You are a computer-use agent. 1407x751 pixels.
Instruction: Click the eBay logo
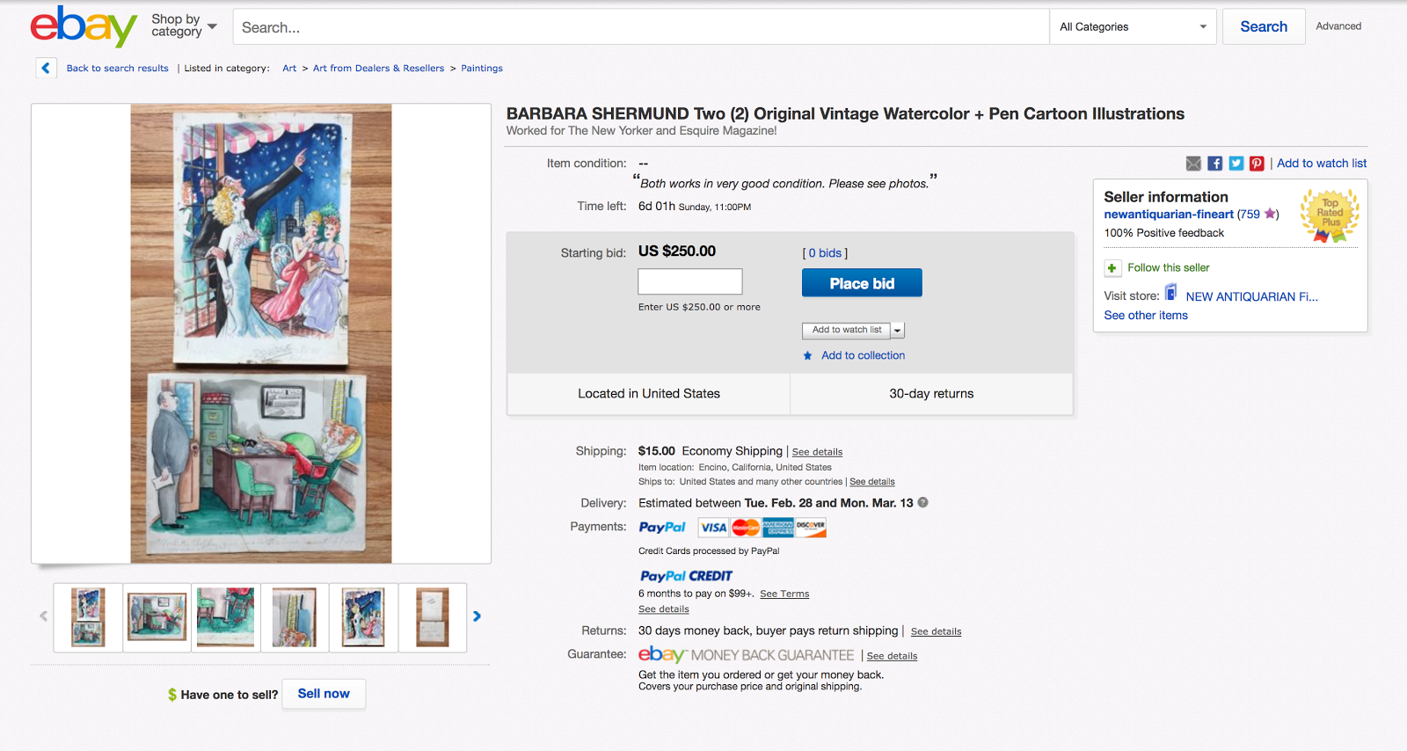(84, 26)
